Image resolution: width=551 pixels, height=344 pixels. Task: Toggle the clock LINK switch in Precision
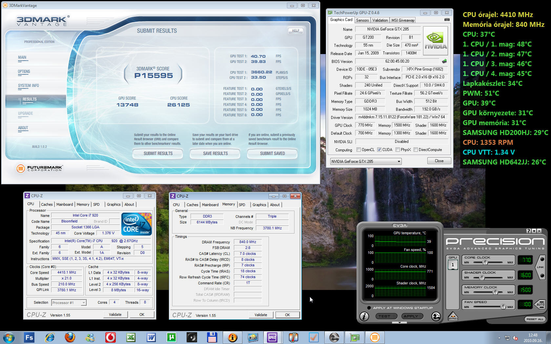click(x=540, y=267)
